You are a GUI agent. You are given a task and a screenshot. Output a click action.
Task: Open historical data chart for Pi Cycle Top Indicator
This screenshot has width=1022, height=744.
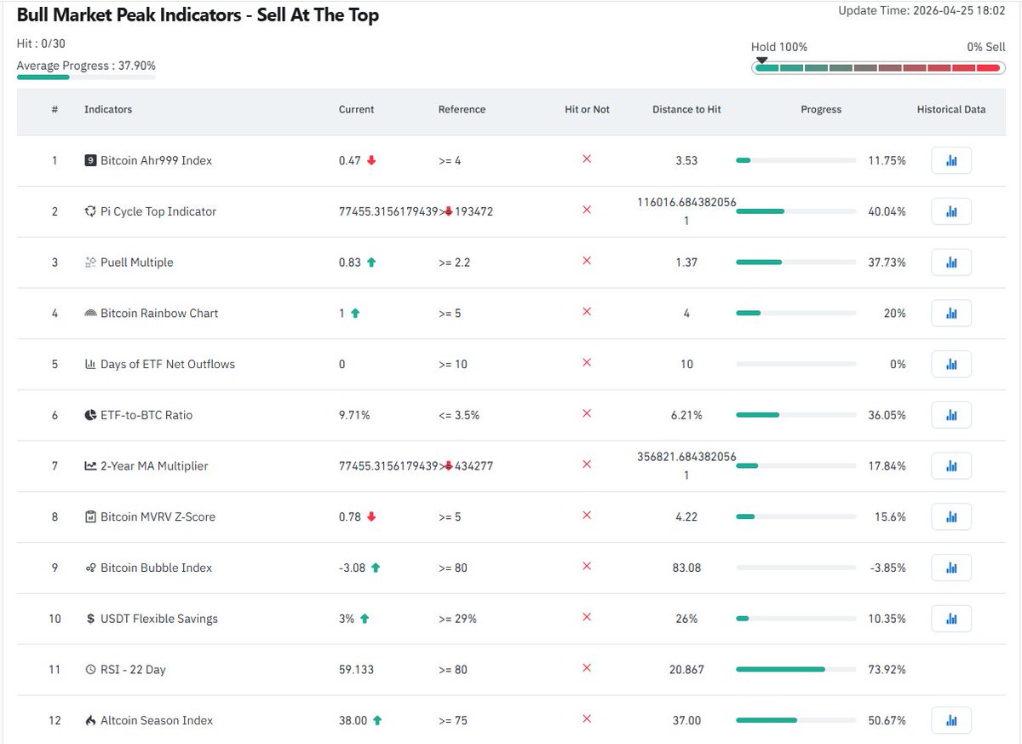click(951, 211)
